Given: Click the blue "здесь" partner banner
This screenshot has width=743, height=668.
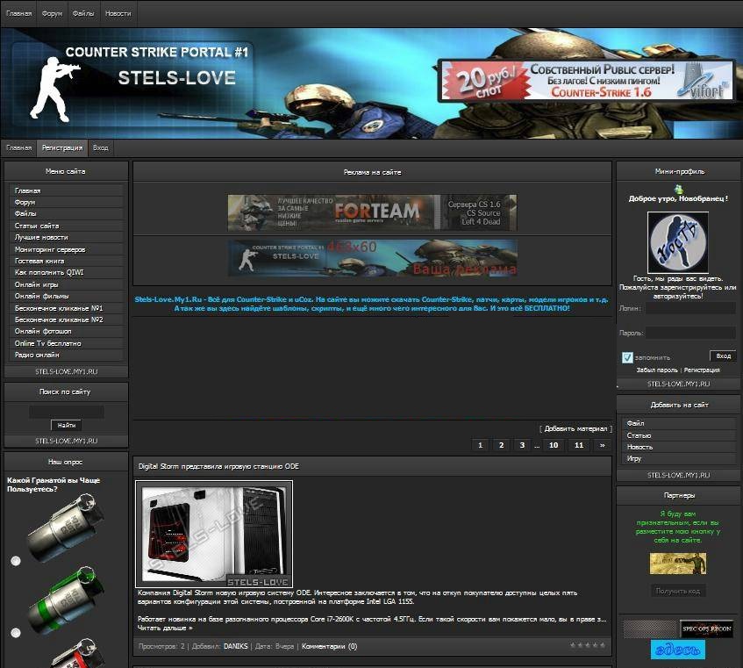Looking at the screenshot, I should coord(677,650).
